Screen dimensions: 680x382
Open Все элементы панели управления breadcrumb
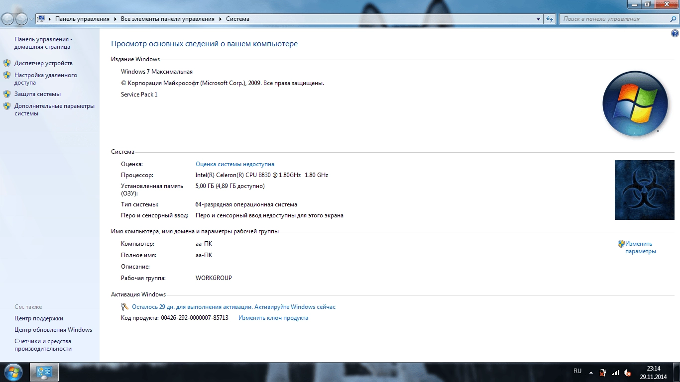pos(168,19)
